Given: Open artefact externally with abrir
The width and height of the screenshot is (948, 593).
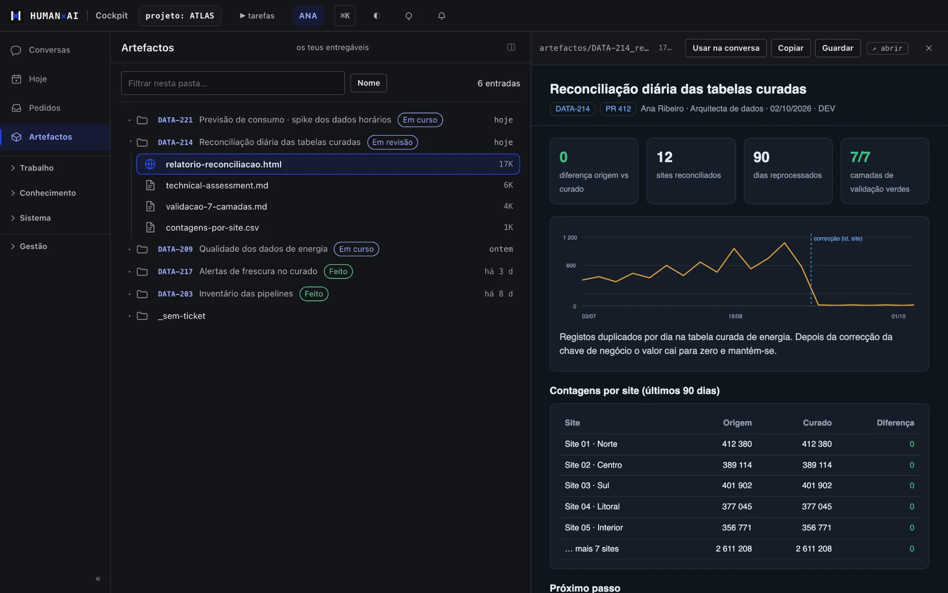Looking at the screenshot, I should pyautogui.click(x=887, y=48).
